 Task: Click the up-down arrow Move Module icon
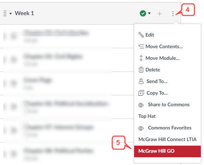tap(141, 58)
